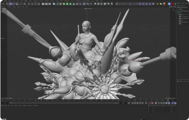
Task: Activate the Rotate tool in toolbar
Action: 14,4
